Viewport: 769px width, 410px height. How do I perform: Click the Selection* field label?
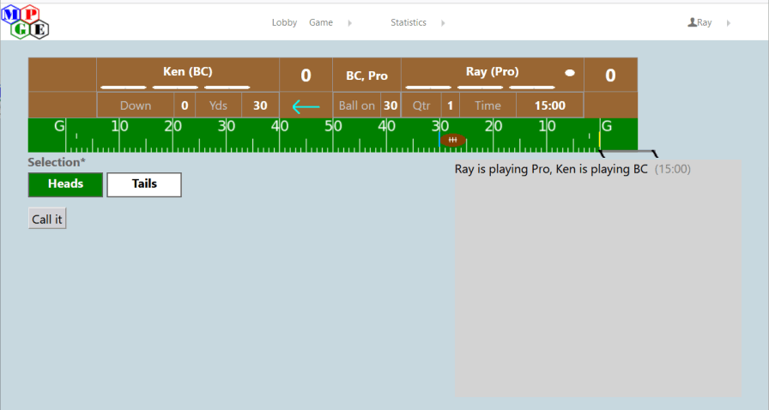[x=57, y=162]
